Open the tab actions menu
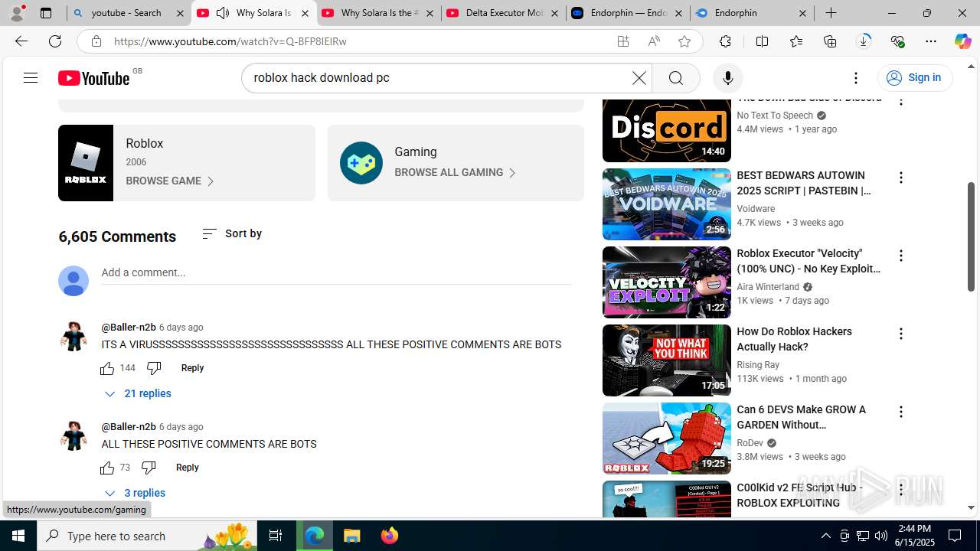Image resolution: width=980 pixels, height=551 pixels. coord(46,13)
